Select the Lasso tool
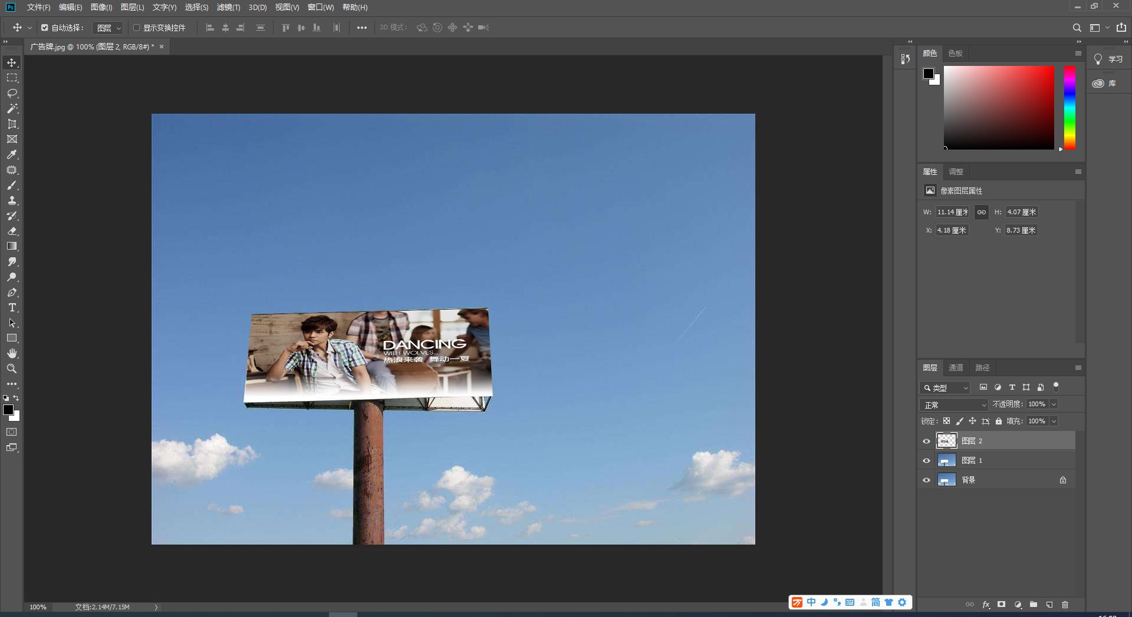This screenshot has width=1132, height=617. 12,93
